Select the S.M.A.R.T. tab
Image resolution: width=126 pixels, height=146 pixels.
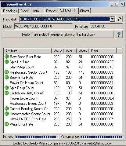[68, 10]
